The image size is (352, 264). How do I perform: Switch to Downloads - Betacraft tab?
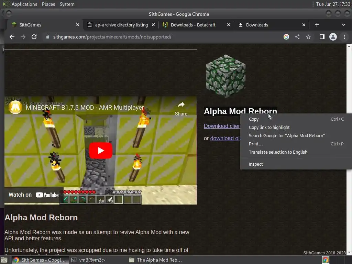[193, 25]
